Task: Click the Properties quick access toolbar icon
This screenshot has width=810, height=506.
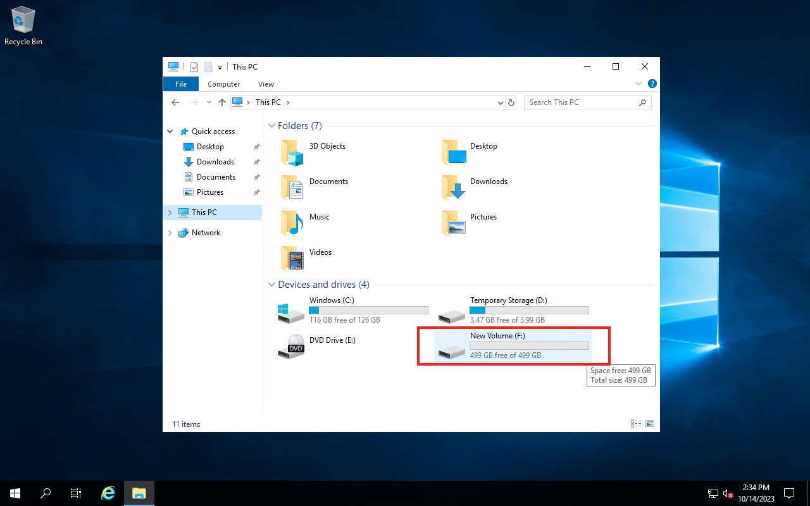Action: click(x=194, y=66)
